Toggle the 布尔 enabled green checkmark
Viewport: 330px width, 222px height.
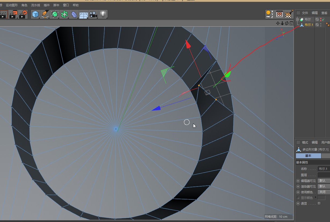pyautogui.click(x=323, y=19)
